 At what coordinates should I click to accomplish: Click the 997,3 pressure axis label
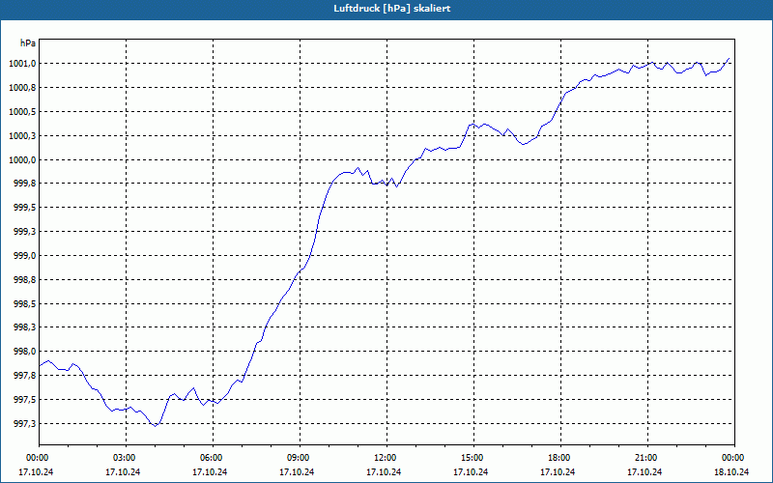[24, 424]
